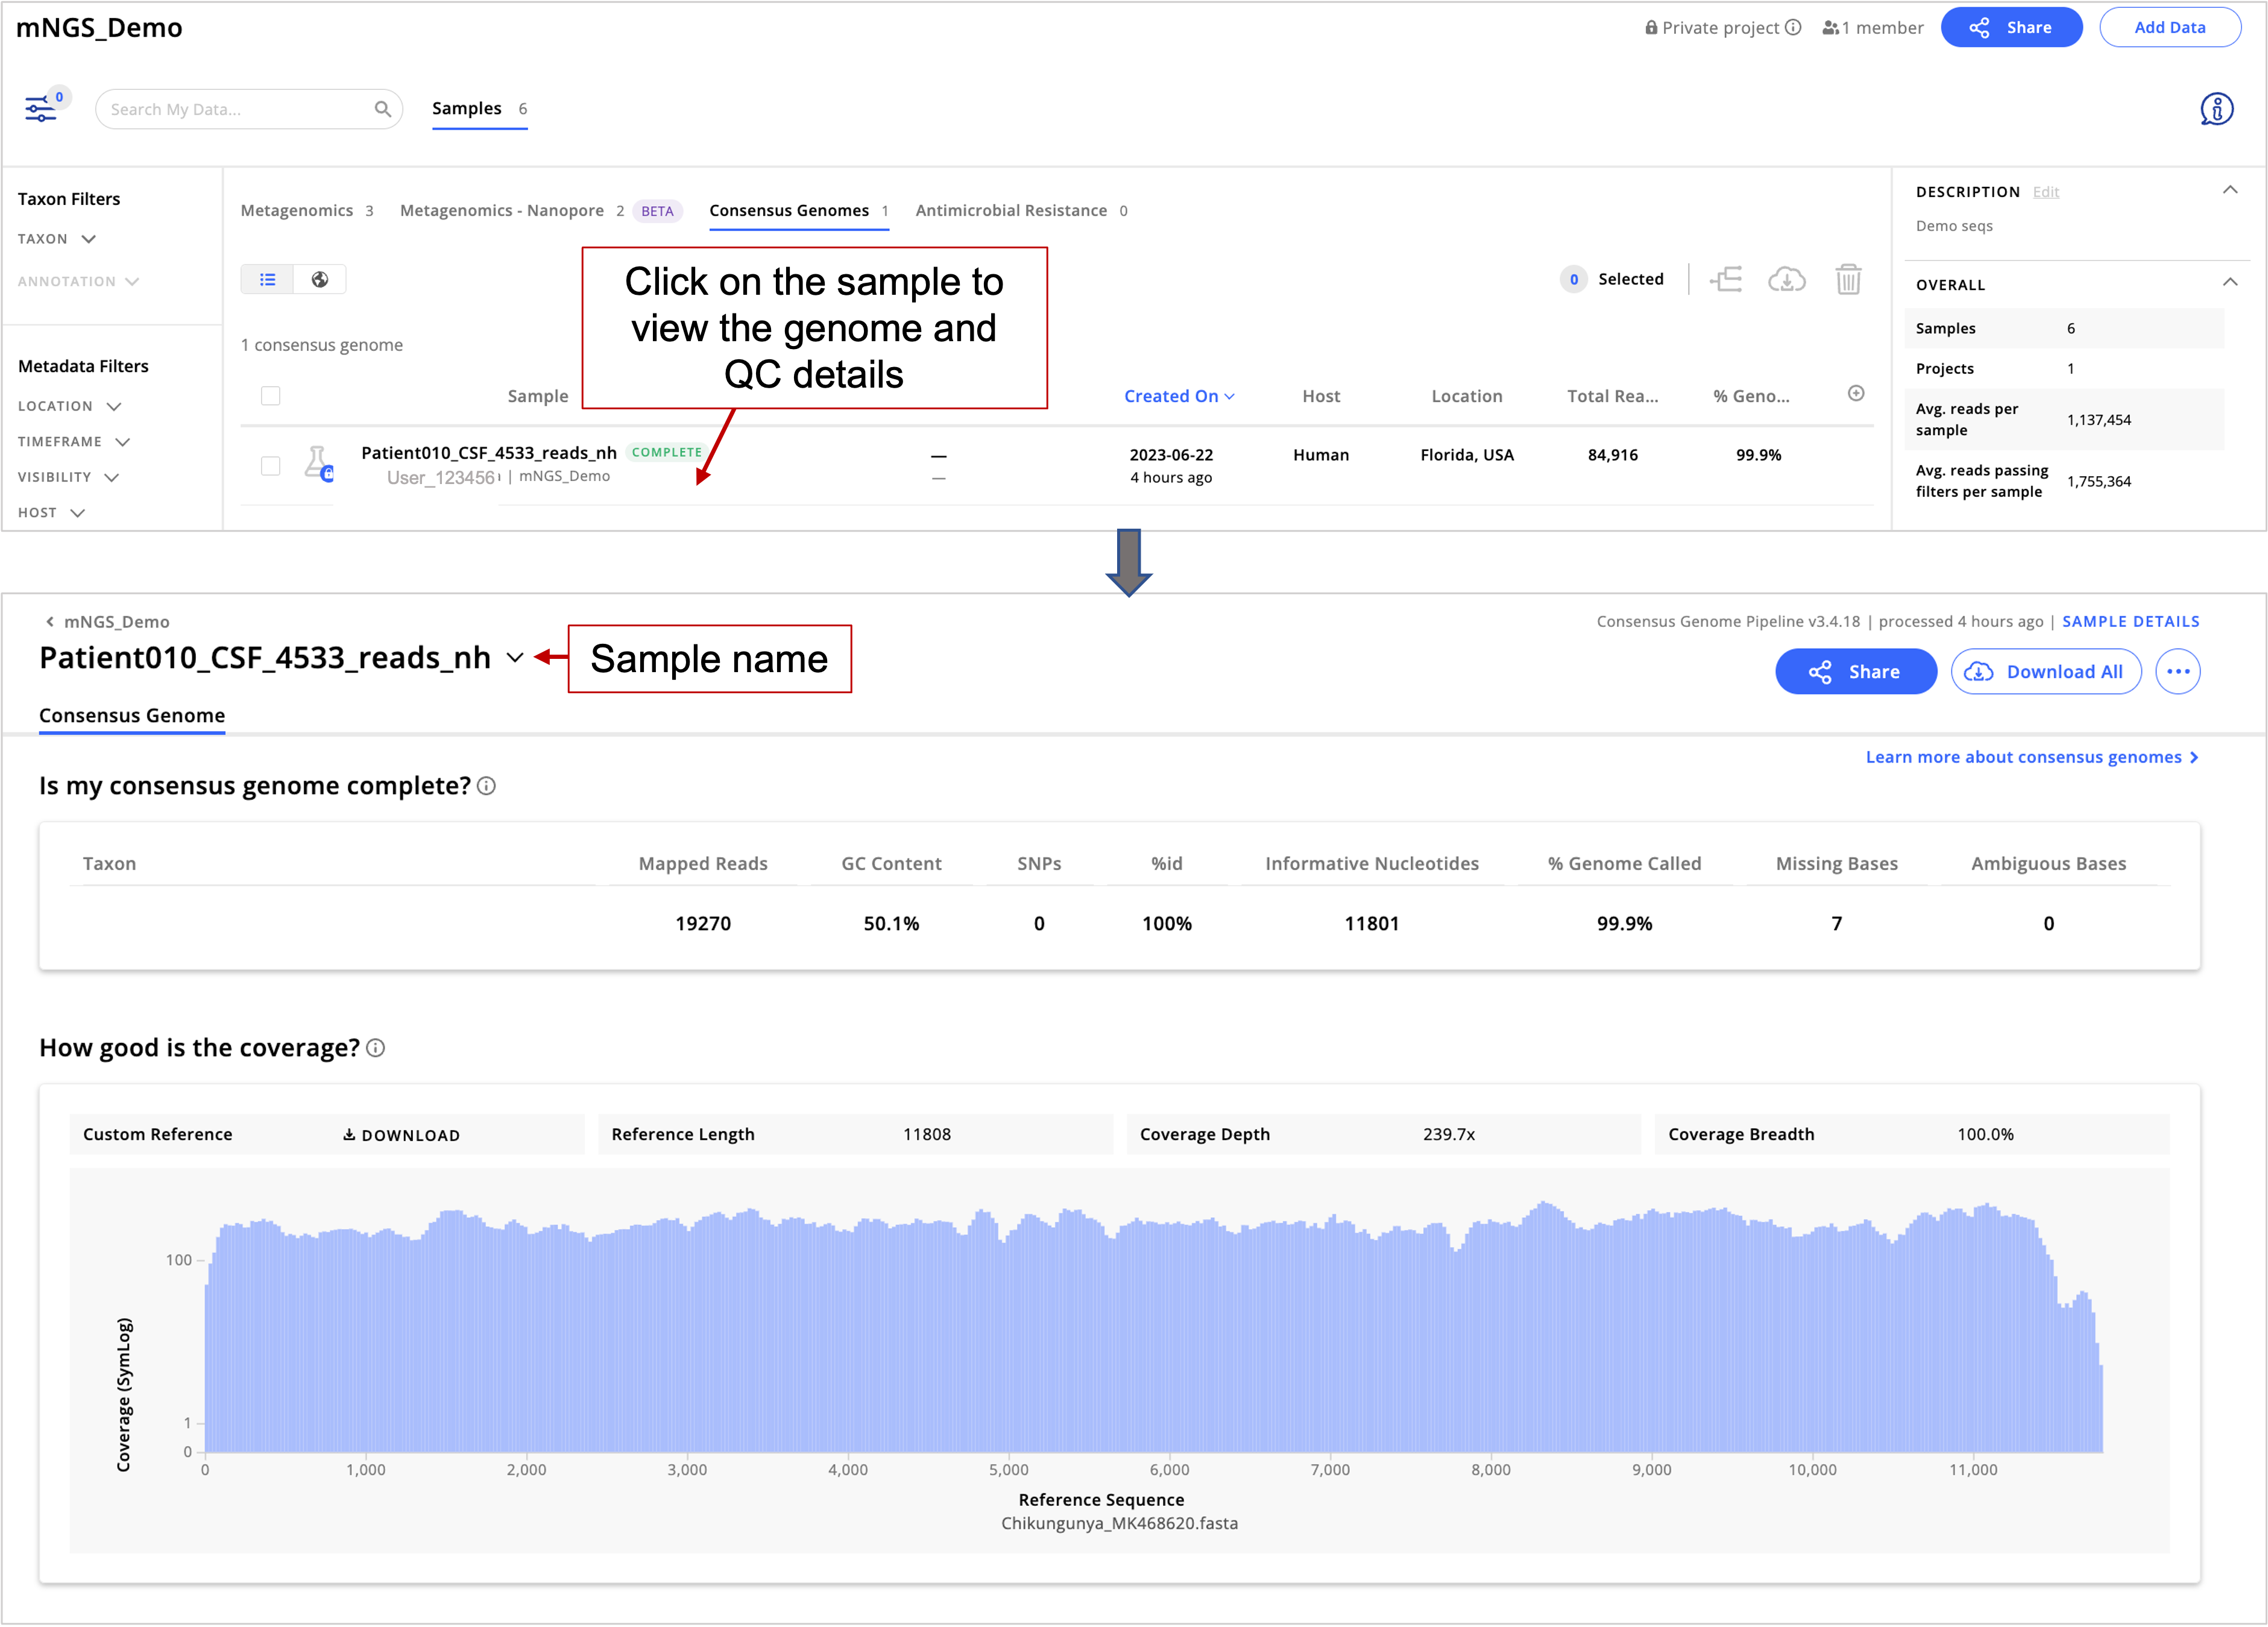Click the back chevron beside mNGS_Demo
The width and height of the screenshot is (2268, 1627).
[49, 621]
